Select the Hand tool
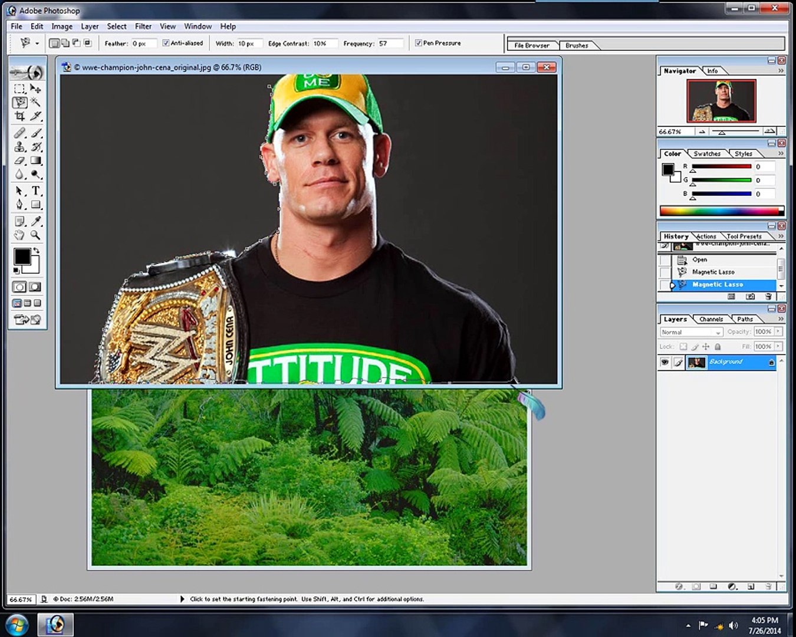This screenshot has width=796, height=637. point(20,235)
